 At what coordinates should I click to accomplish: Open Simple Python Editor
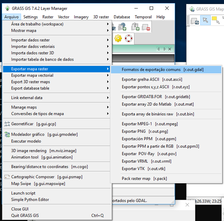click(30, 200)
